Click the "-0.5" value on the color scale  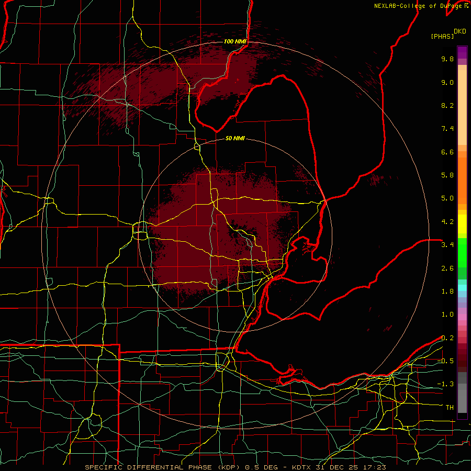pos(445,361)
